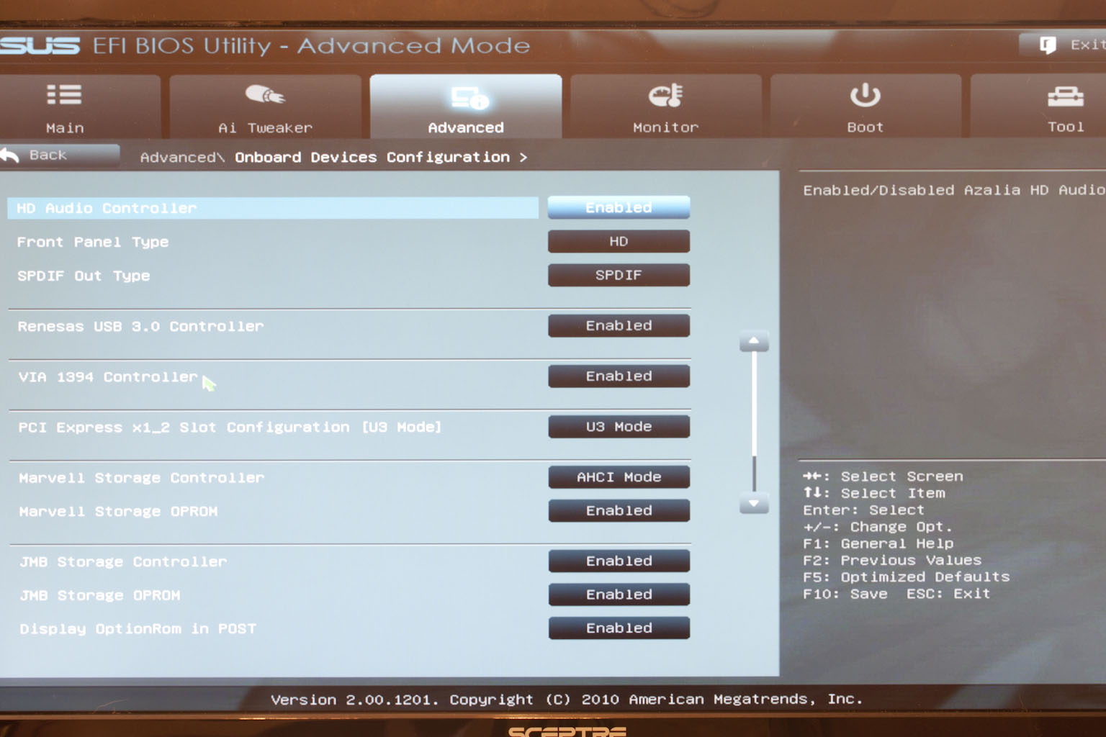Click the F1: General Help hint
The width and height of the screenshot is (1106, 737).
pos(878,543)
